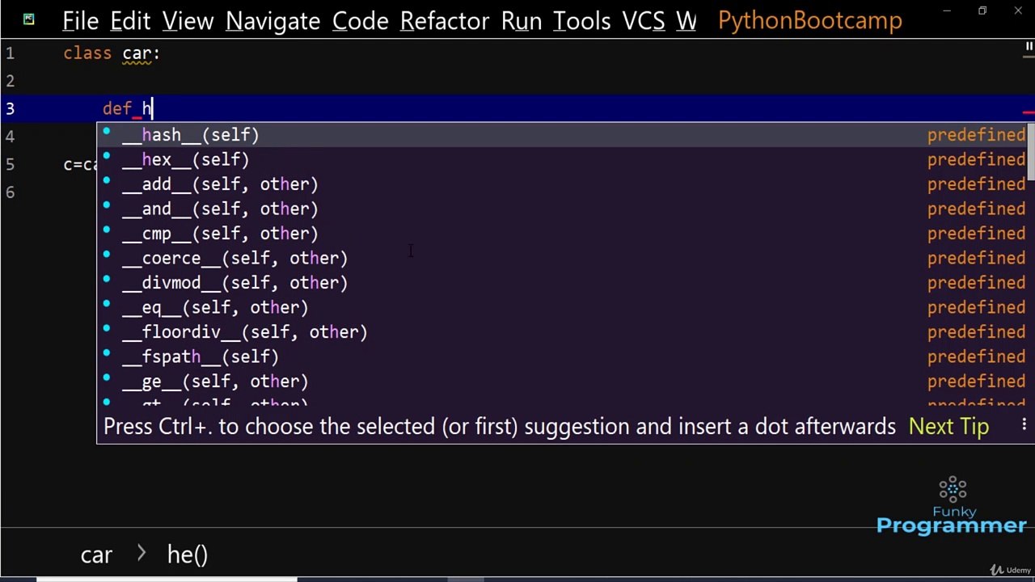This screenshot has width=1035, height=582.
Task: Select the __hash__(self) suggestion
Action: pos(564,135)
